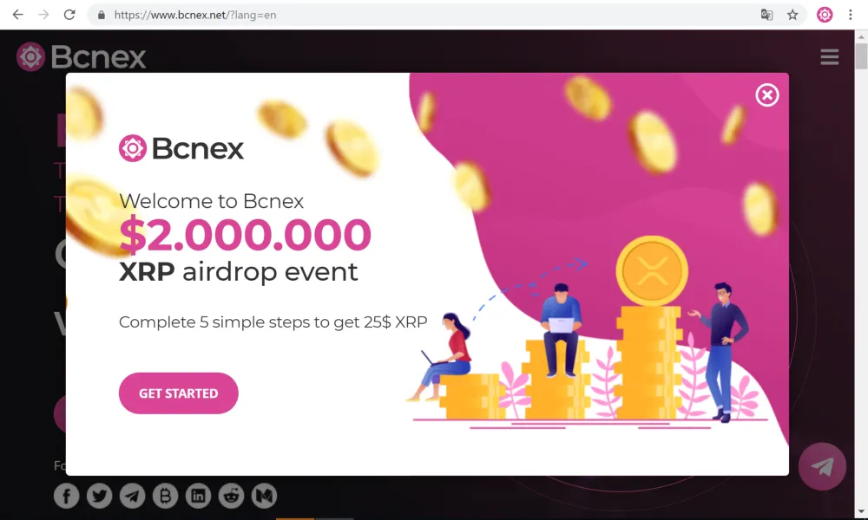Reload the page
Viewport: 868px width, 520px height.
pos(69,15)
